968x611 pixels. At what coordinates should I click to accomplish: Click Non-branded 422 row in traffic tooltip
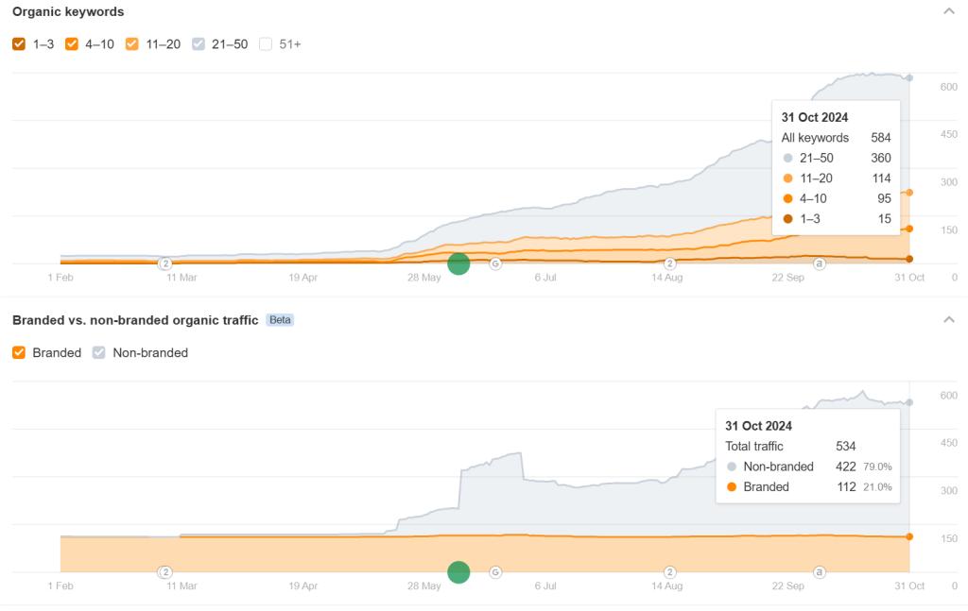[x=808, y=467]
